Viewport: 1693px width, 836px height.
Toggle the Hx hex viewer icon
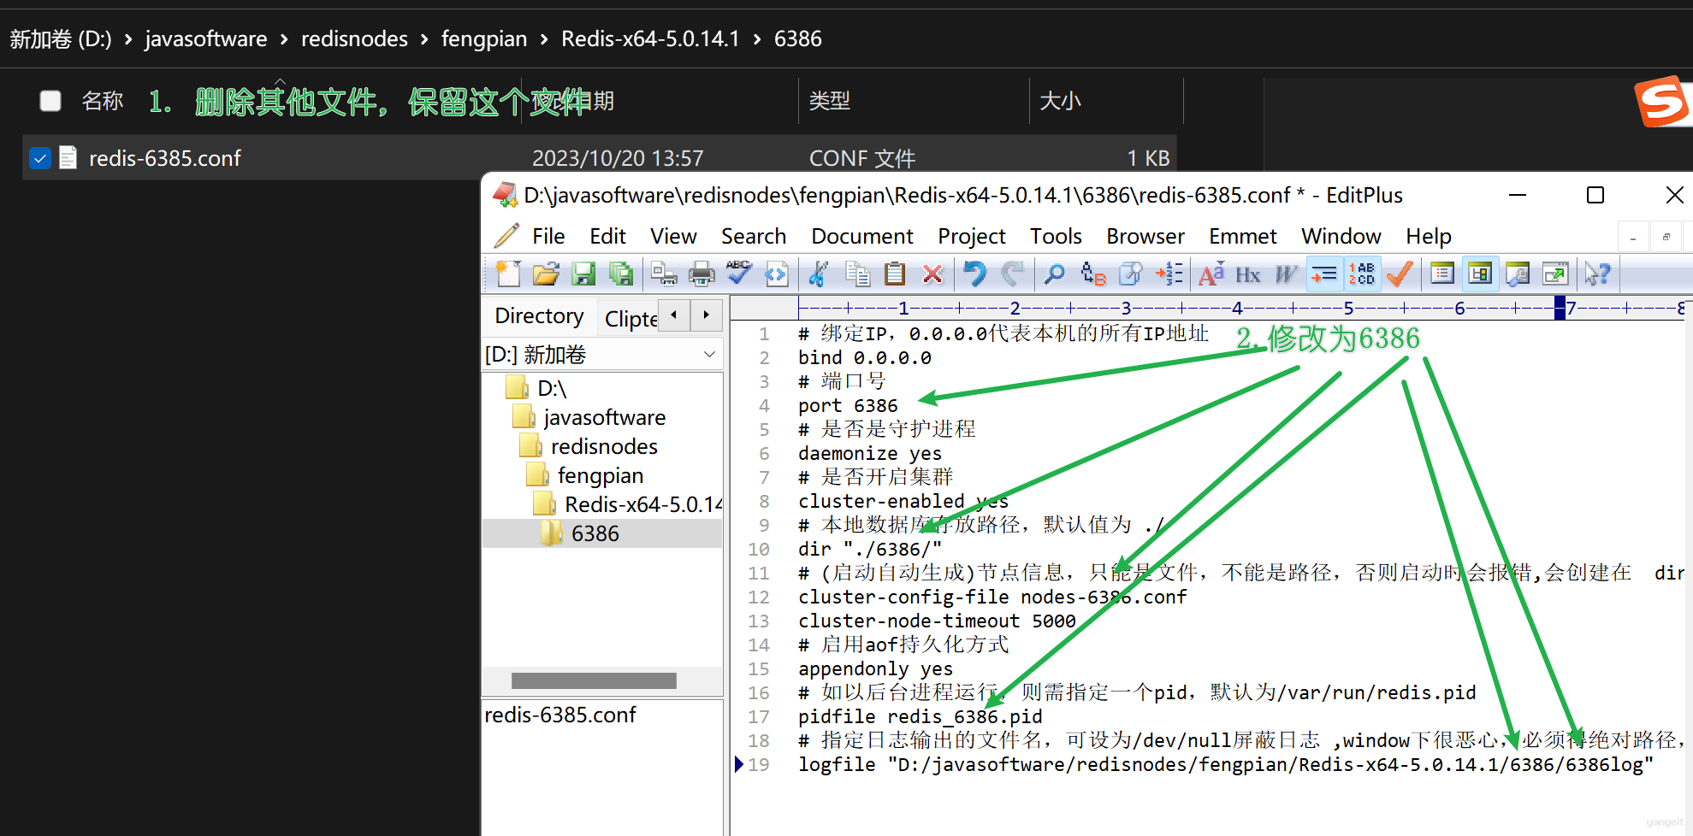click(x=1248, y=274)
